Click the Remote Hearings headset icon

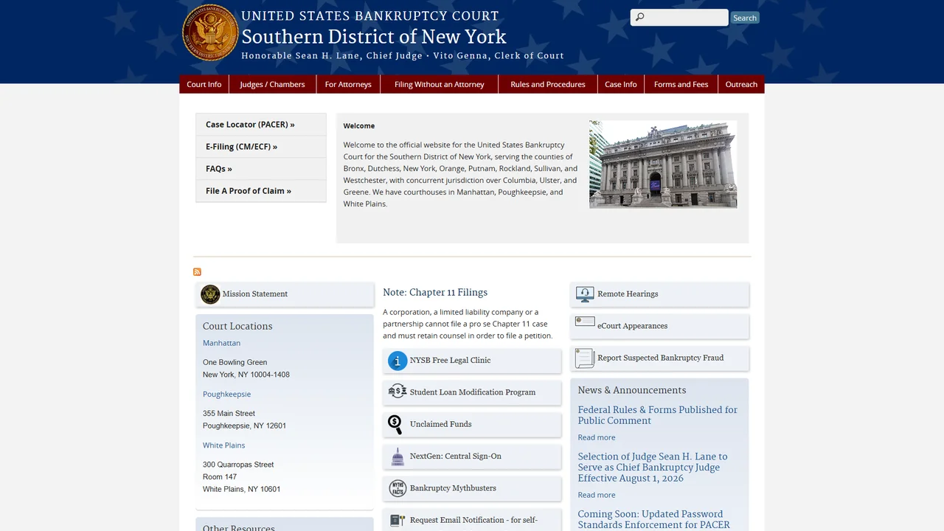(585, 294)
